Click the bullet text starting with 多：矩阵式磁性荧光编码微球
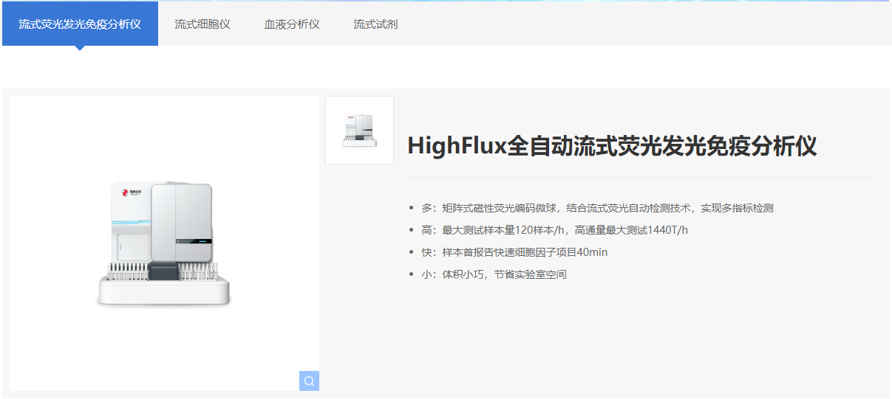This screenshot has height=399, width=892. coord(597,208)
